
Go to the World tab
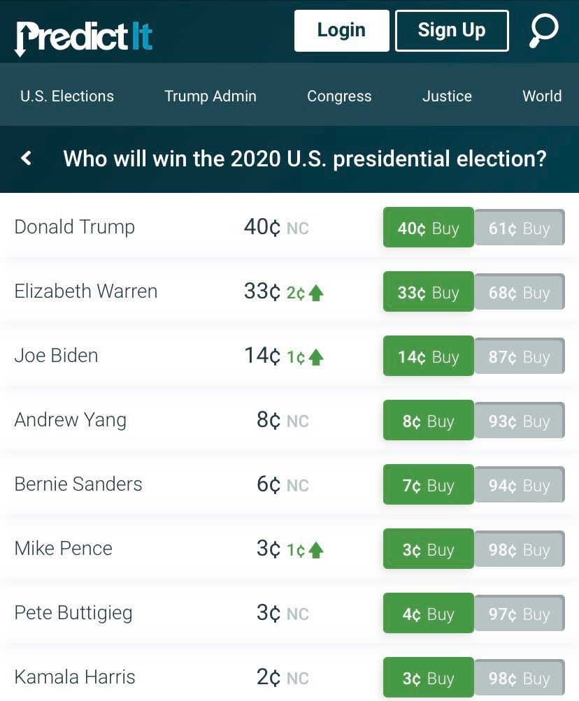(542, 96)
